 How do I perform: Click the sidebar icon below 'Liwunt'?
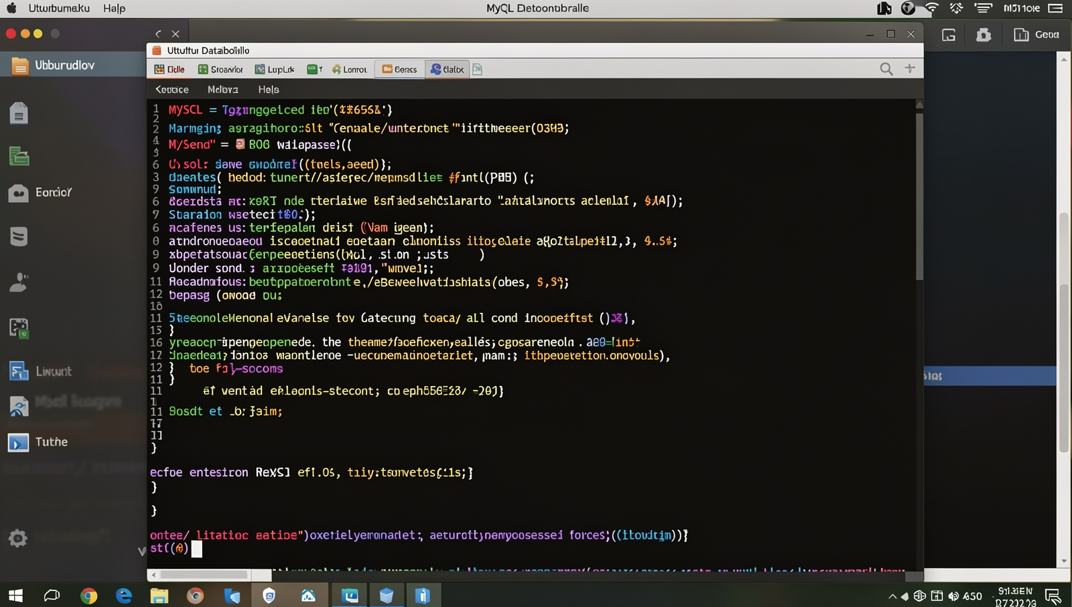[x=19, y=406]
